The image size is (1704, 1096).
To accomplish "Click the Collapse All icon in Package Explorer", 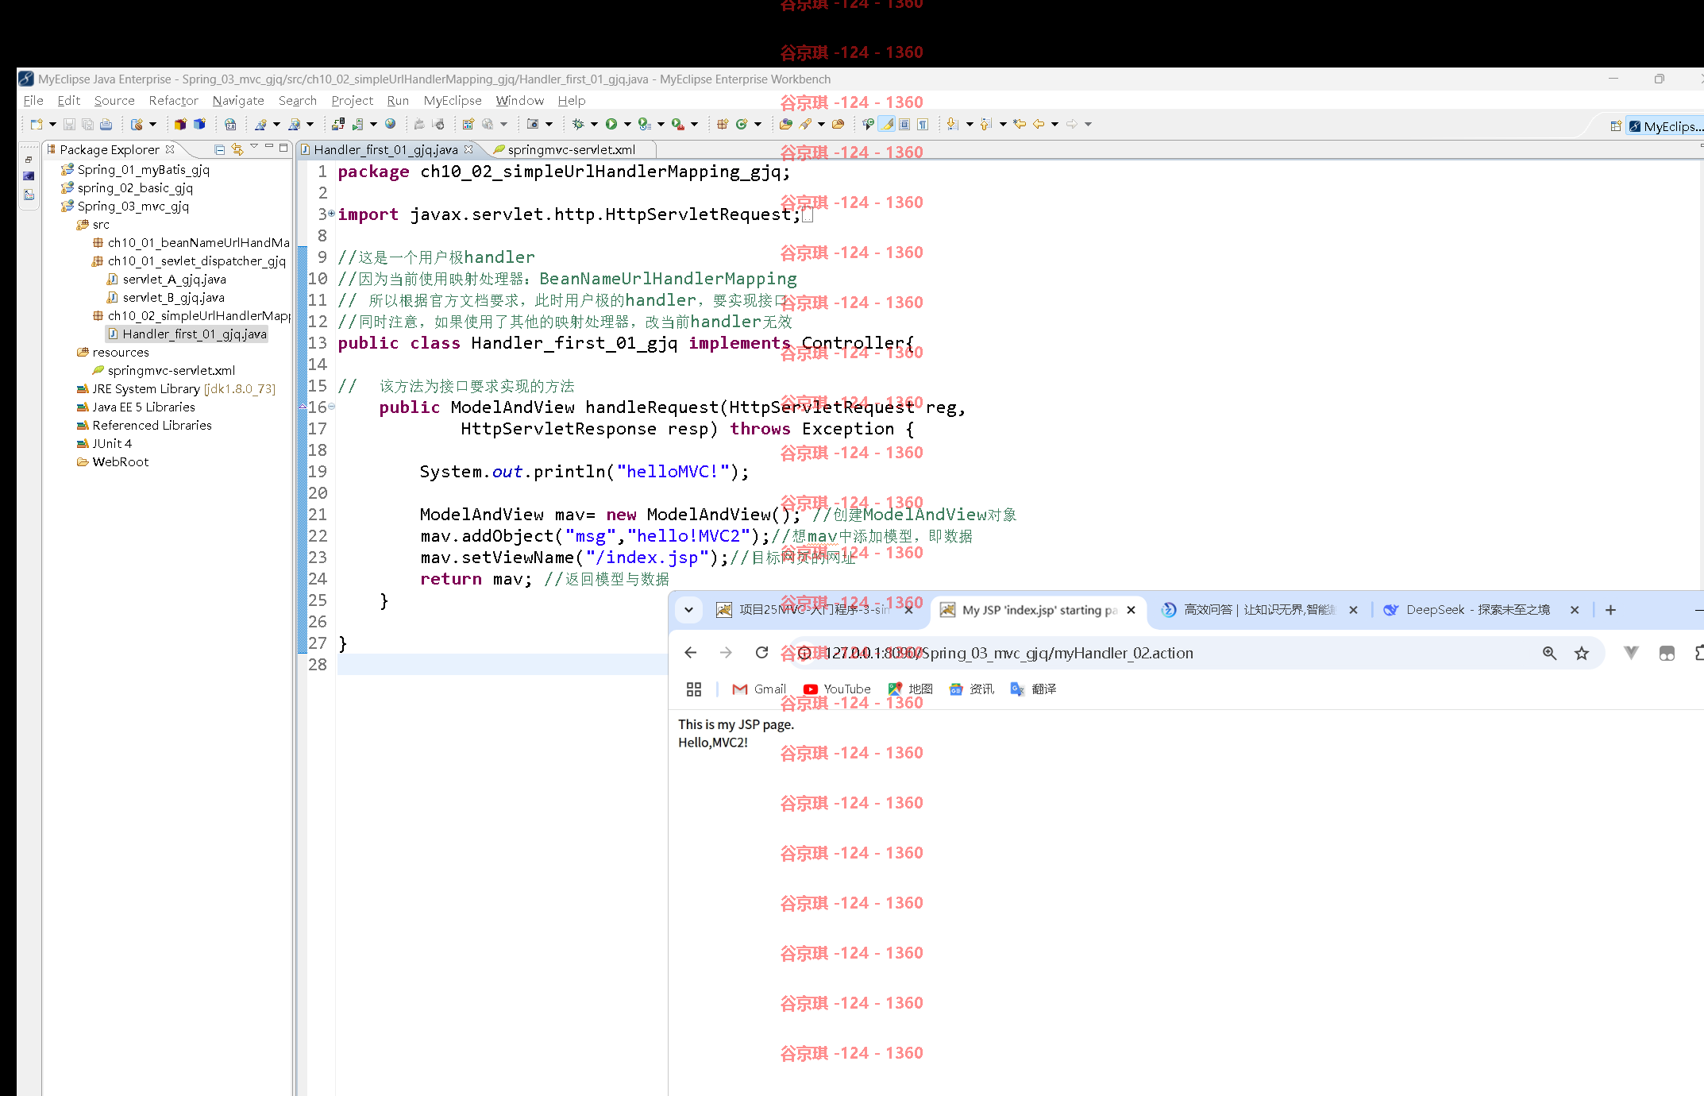I will point(219,149).
